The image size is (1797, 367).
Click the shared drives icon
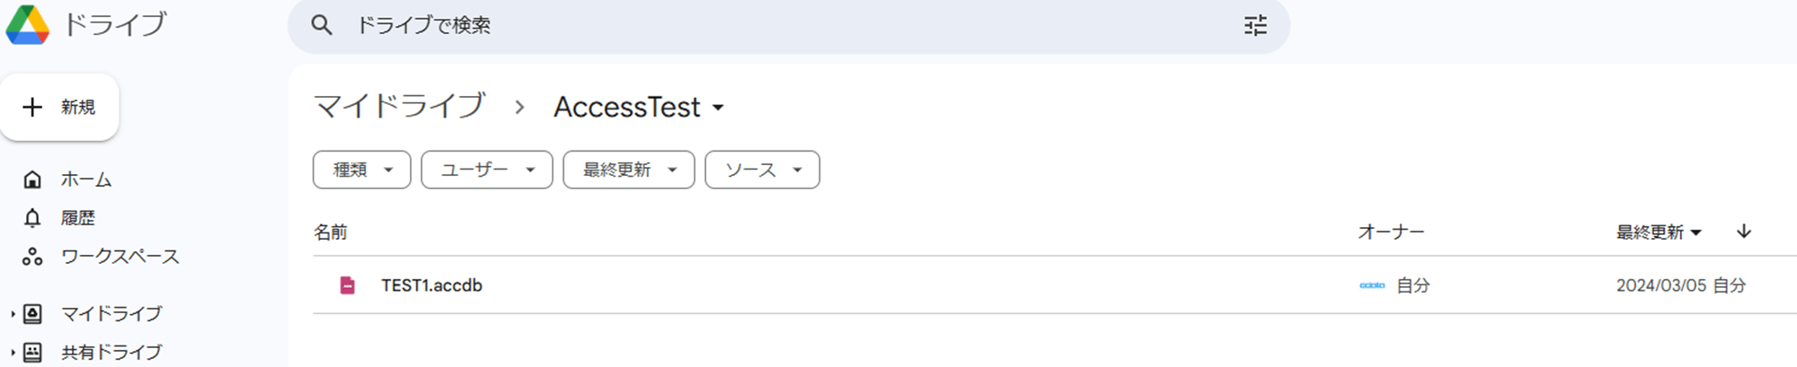click(x=32, y=352)
